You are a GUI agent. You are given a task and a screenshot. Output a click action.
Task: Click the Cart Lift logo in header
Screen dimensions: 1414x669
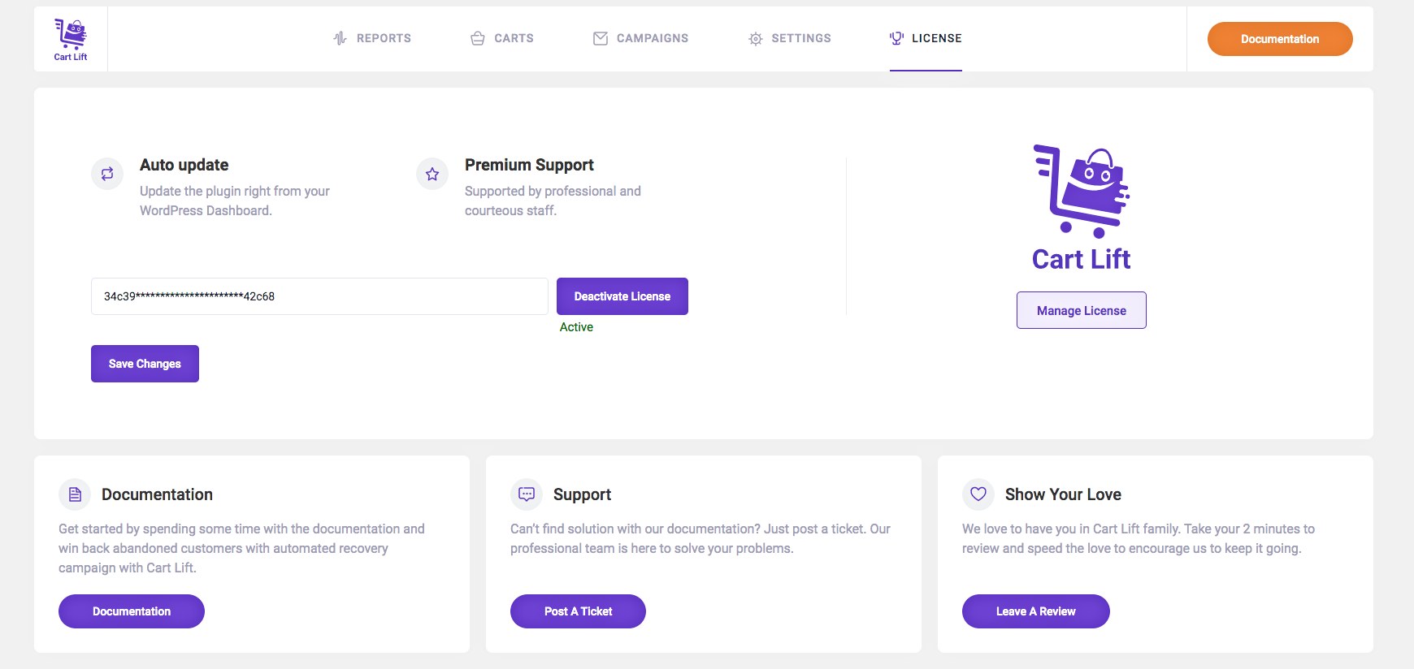point(71,40)
